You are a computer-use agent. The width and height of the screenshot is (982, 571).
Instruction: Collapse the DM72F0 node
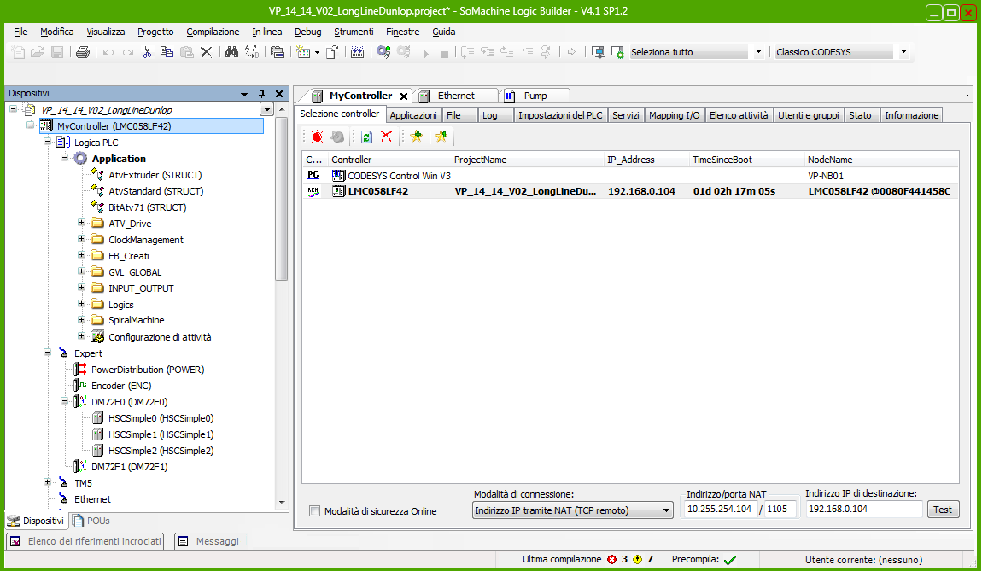point(65,401)
